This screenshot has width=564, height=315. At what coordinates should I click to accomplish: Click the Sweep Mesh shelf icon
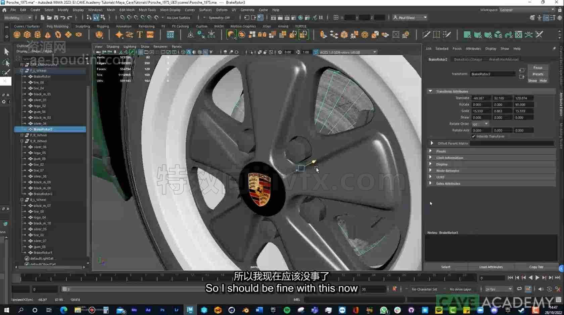pos(130,35)
